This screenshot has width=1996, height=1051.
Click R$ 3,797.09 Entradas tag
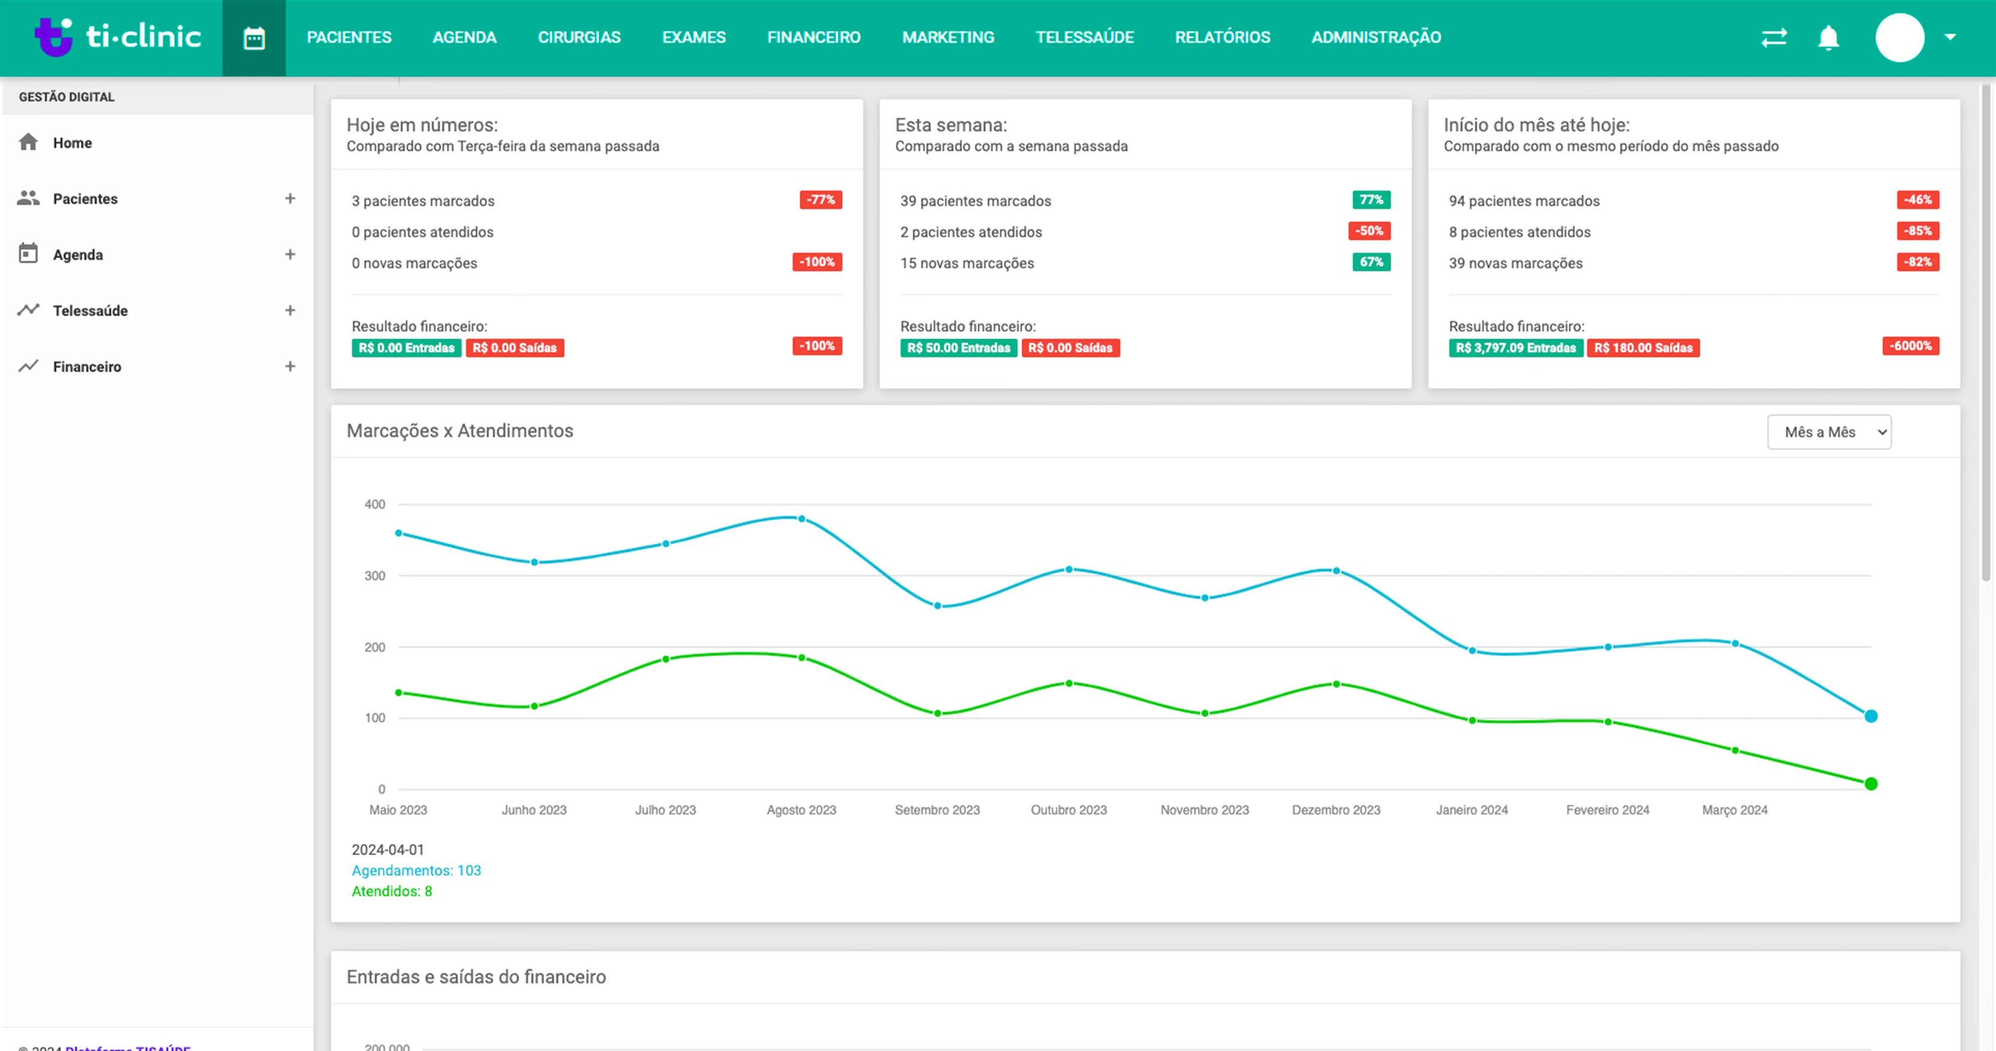(1516, 348)
